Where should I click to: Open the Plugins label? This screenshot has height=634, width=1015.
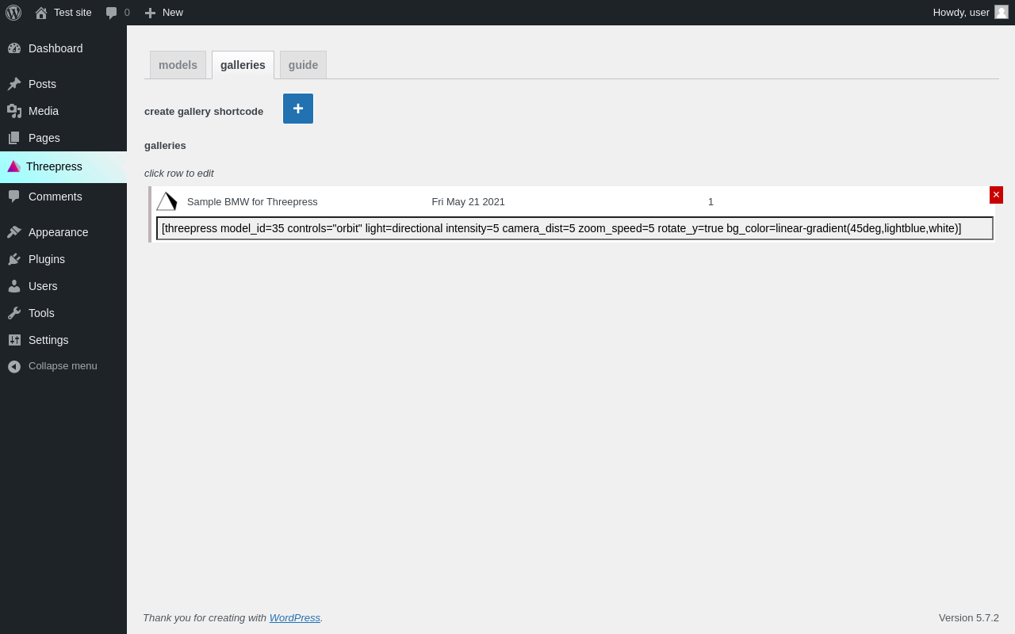(x=47, y=259)
